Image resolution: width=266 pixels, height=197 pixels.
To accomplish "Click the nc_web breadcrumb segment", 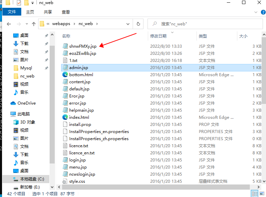I will point(86,24).
